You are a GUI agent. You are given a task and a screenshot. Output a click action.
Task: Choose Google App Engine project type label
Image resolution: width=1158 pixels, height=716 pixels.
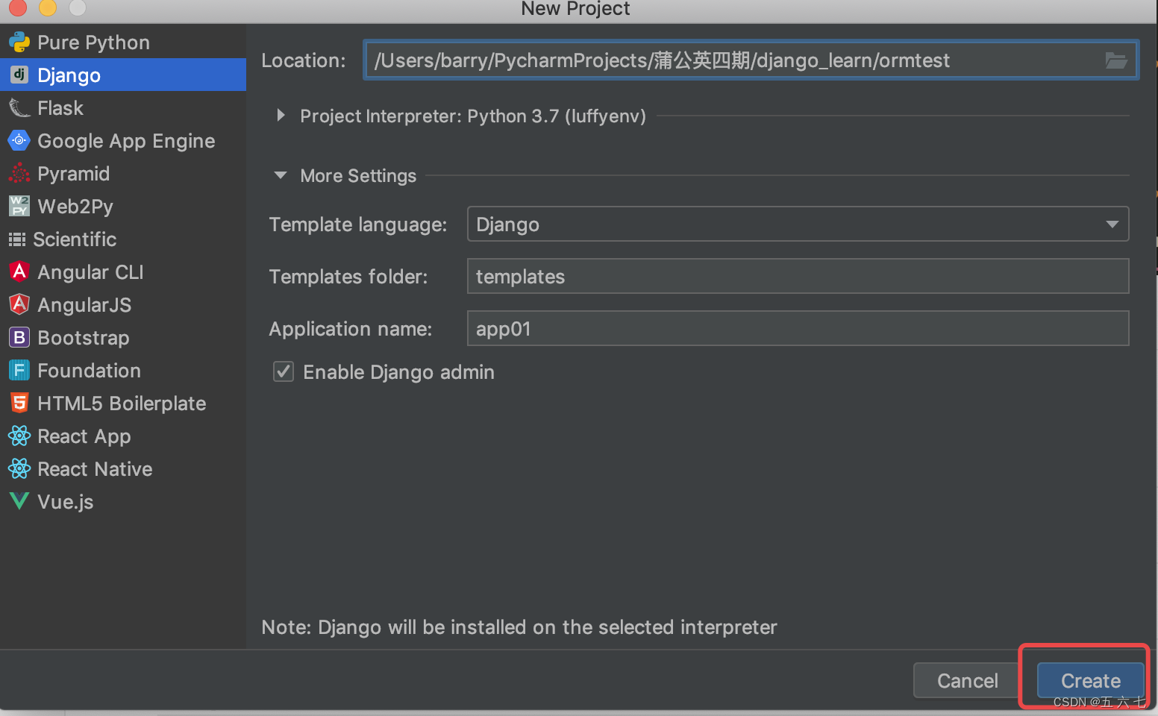pyautogui.click(x=126, y=141)
